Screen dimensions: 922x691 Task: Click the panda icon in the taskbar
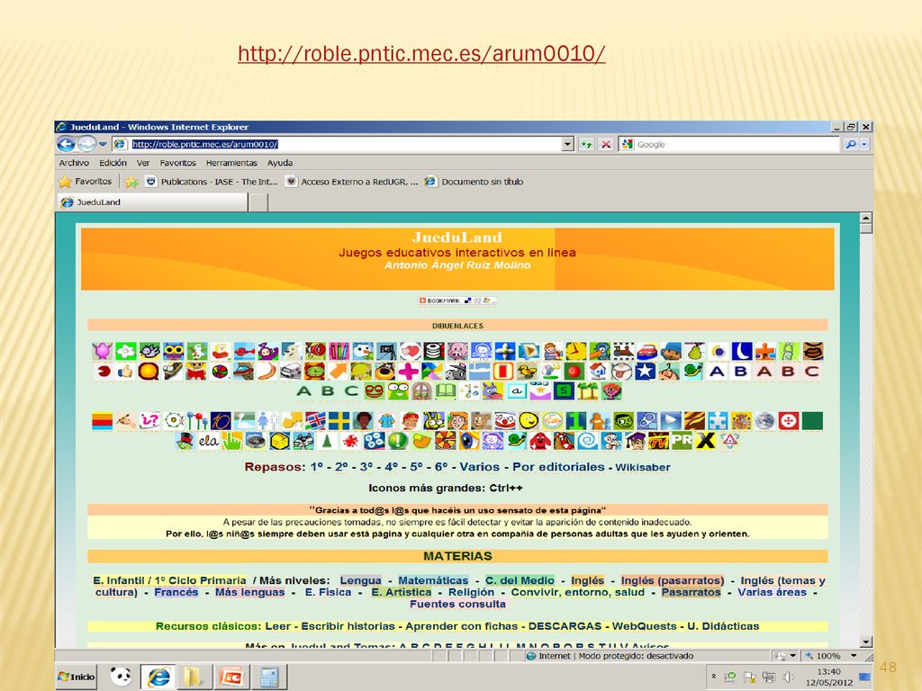click(122, 677)
